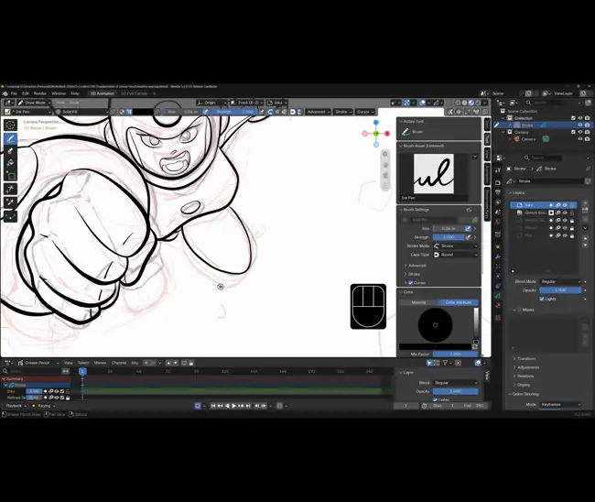Add a new layer with plus button
Screen dimensions: 595x502
coord(585,204)
